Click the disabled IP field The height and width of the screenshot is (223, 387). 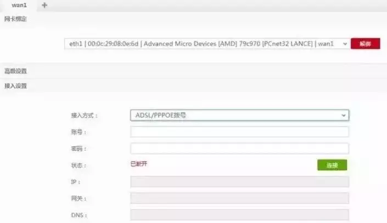(x=240, y=181)
